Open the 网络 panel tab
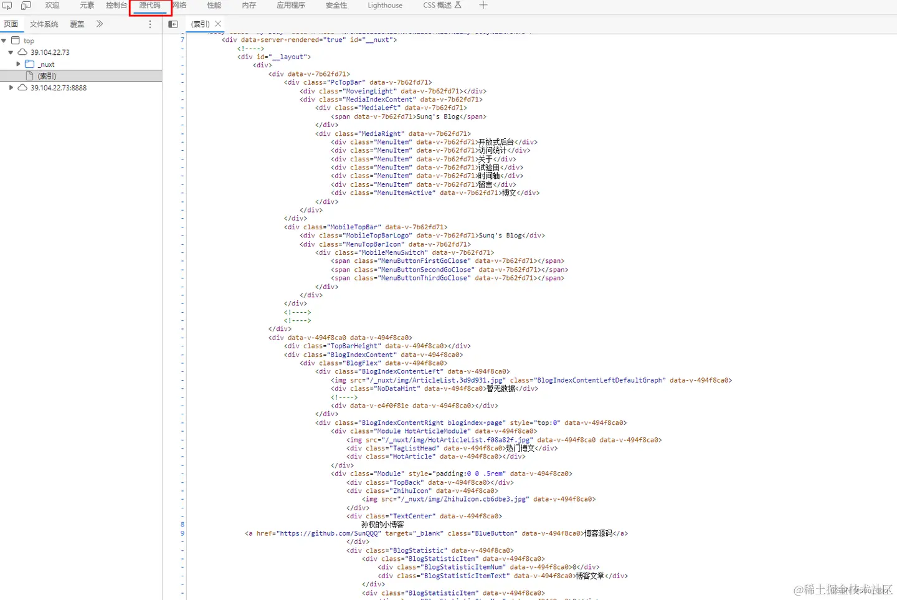The width and height of the screenshot is (897, 600). click(x=180, y=6)
